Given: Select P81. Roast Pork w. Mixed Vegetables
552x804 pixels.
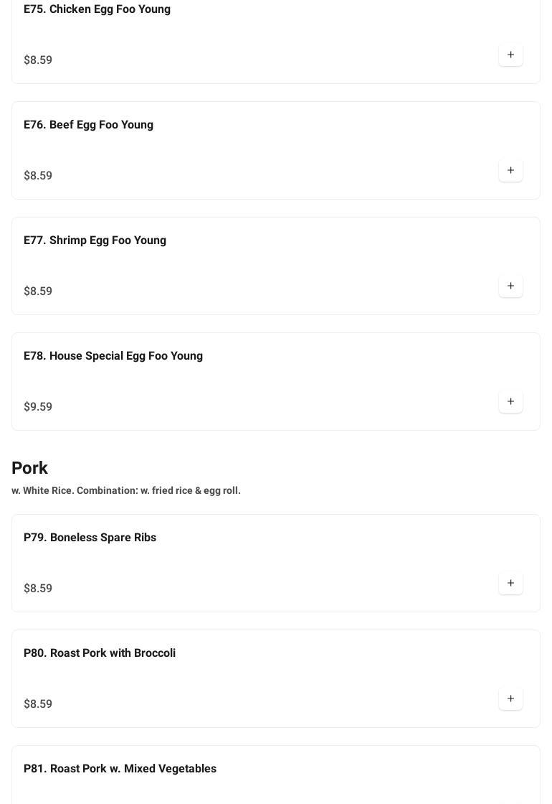Looking at the screenshot, I should tap(120, 769).
